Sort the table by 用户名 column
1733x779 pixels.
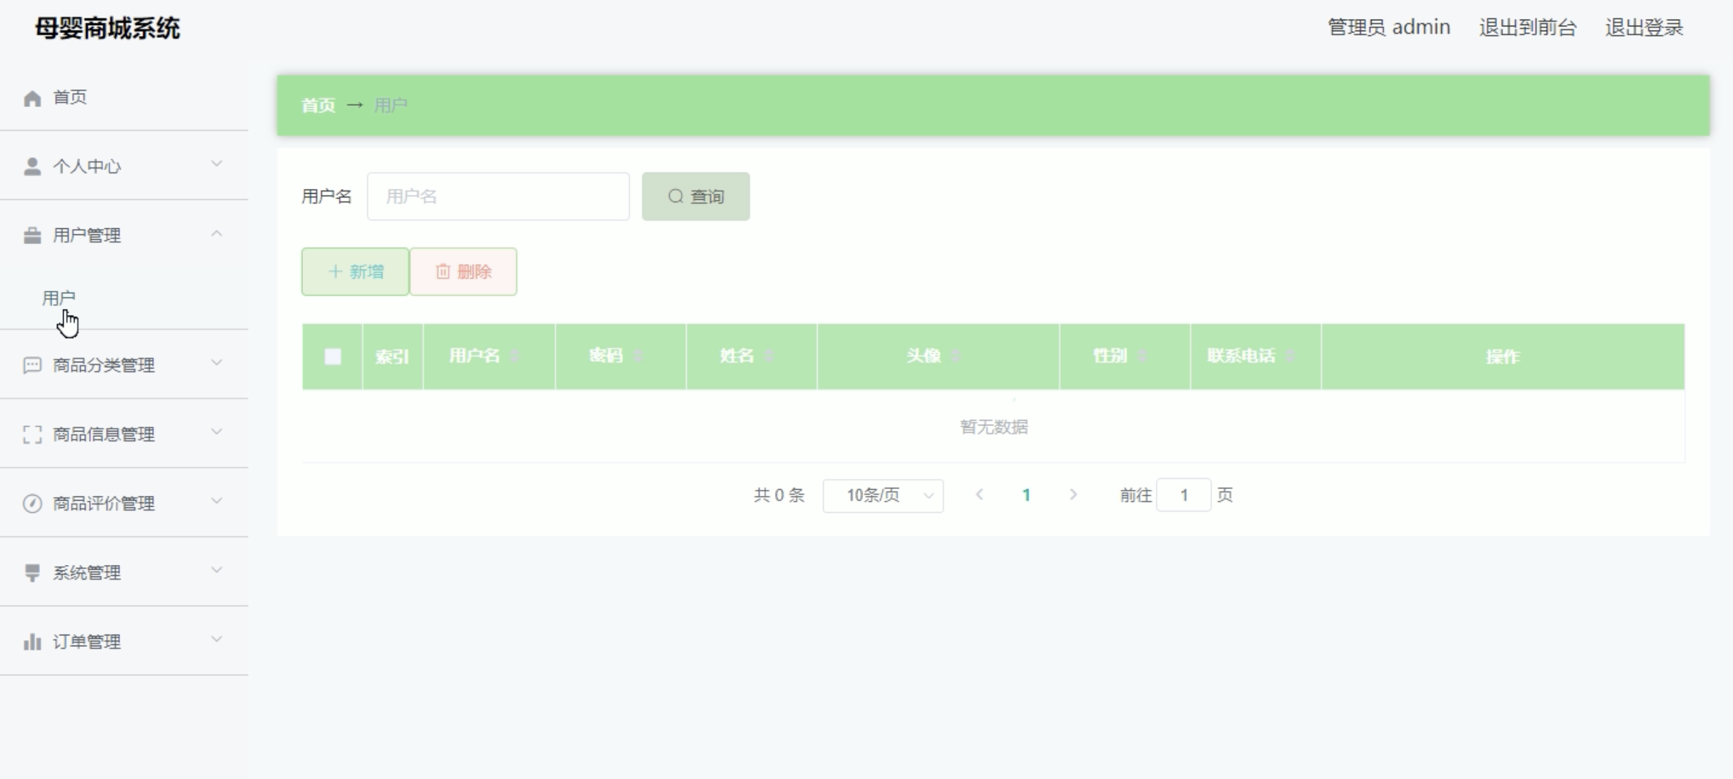tap(515, 356)
